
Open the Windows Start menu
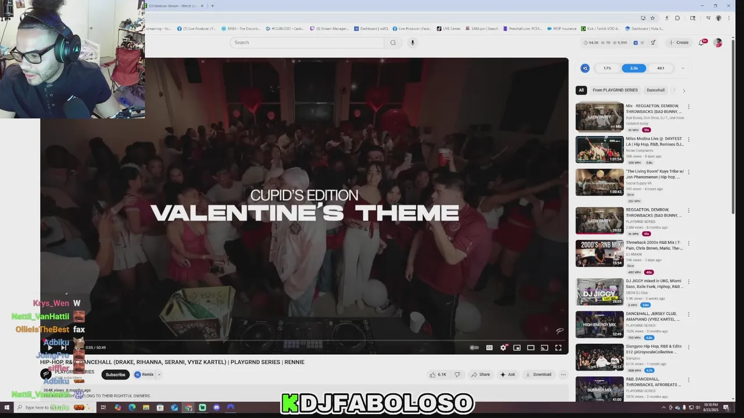click(7, 408)
